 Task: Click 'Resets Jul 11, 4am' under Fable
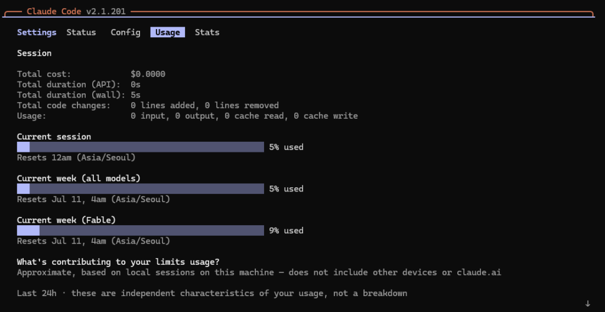click(93, 241)
